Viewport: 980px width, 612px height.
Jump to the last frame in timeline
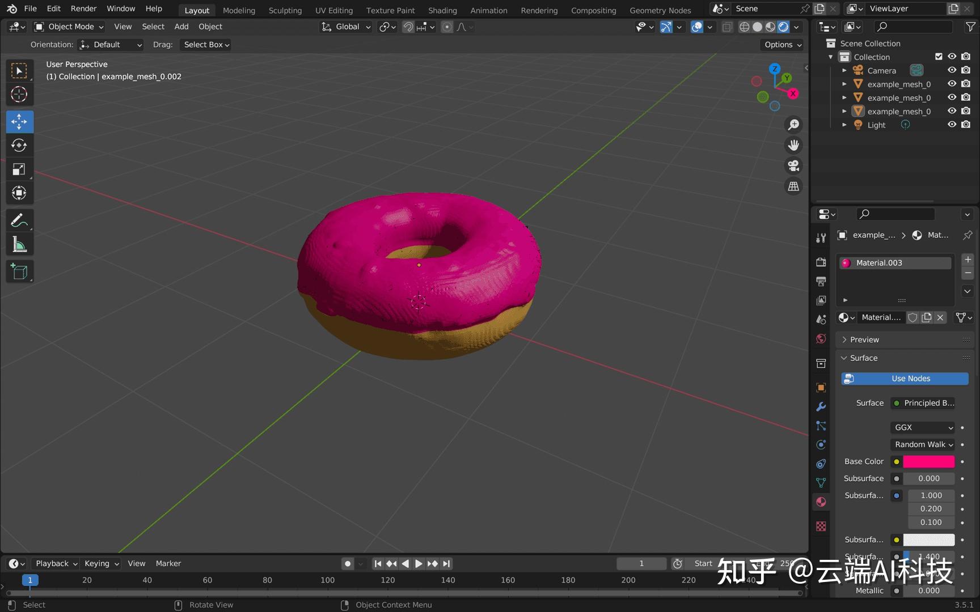pyautogui.click(x=446, y=563)
